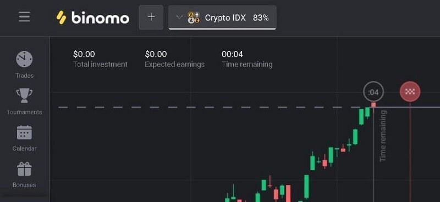Click the $0.00 Total investment value
Image resolution: width=440 pixels, height=202 pixels.
coord(84,54)
